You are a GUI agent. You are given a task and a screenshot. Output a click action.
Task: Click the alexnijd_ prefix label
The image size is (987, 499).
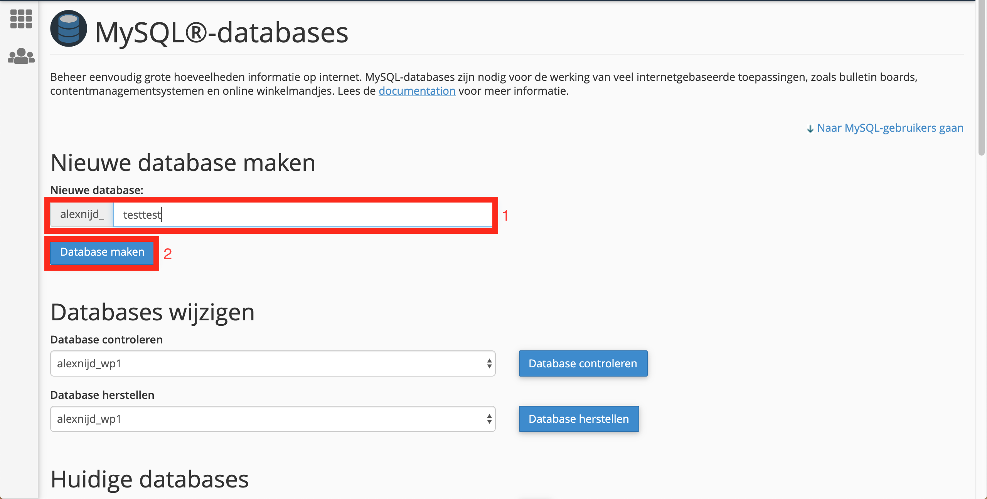(x=82, y=214)
